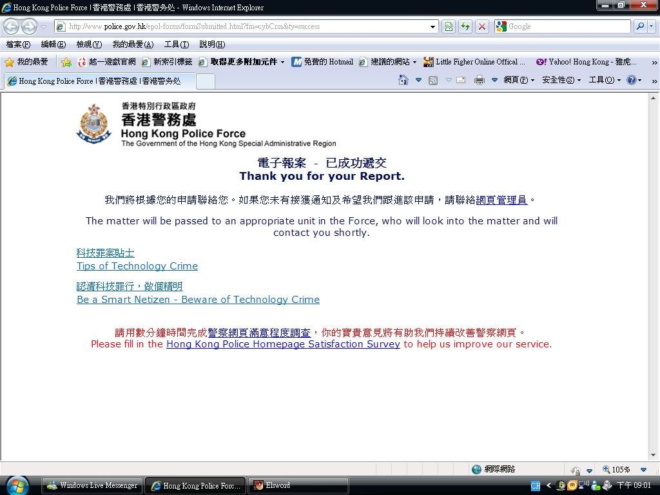
Task: Click the RSS feeds icon
Action: click(433, 80)
